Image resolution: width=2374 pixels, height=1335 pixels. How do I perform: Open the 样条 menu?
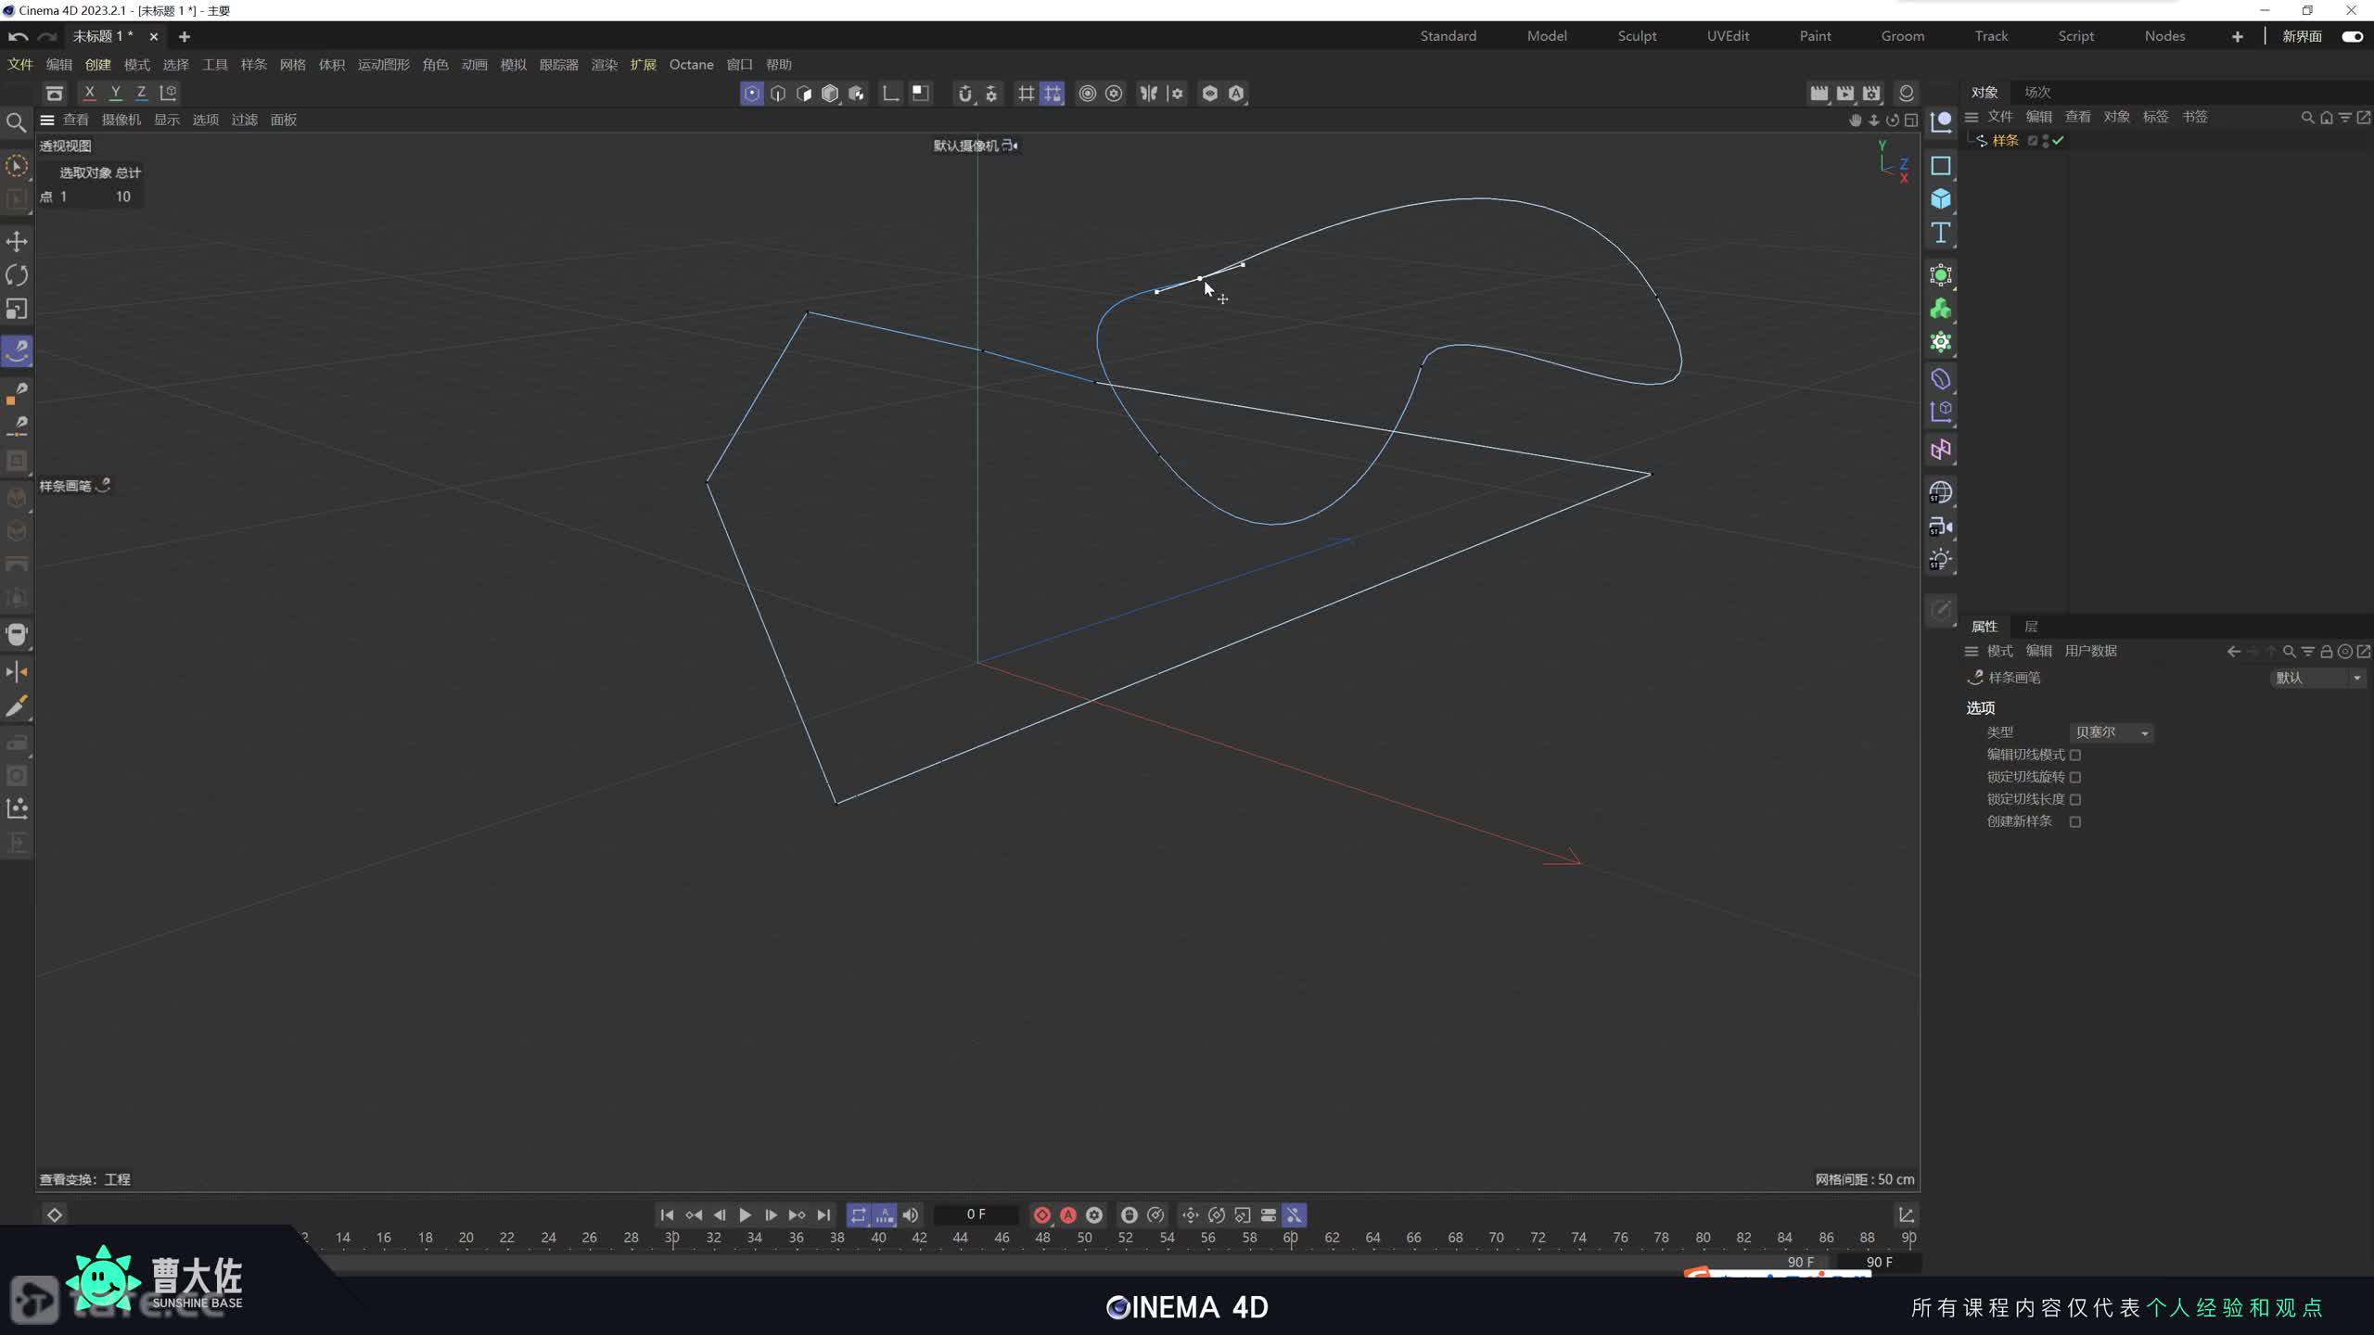tap(253, 64)
